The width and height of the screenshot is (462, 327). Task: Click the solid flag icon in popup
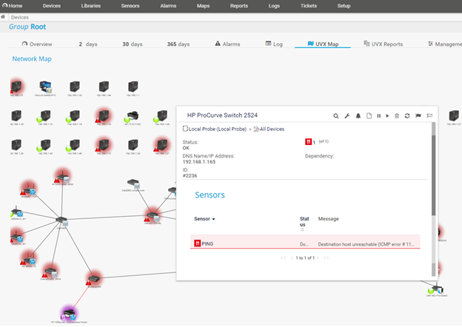pos(418,115)
